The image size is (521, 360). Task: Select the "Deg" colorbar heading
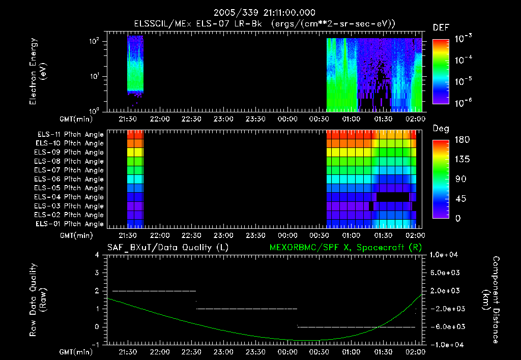[x=441, y=129]
